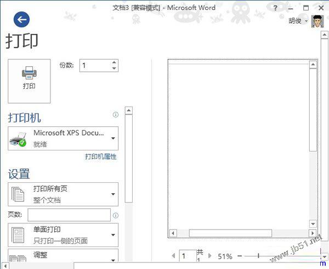The width and height of the screenshot is (329, 269).
Task: Show printer info icon next to 打印机 heading
Action: click(116, 114)
